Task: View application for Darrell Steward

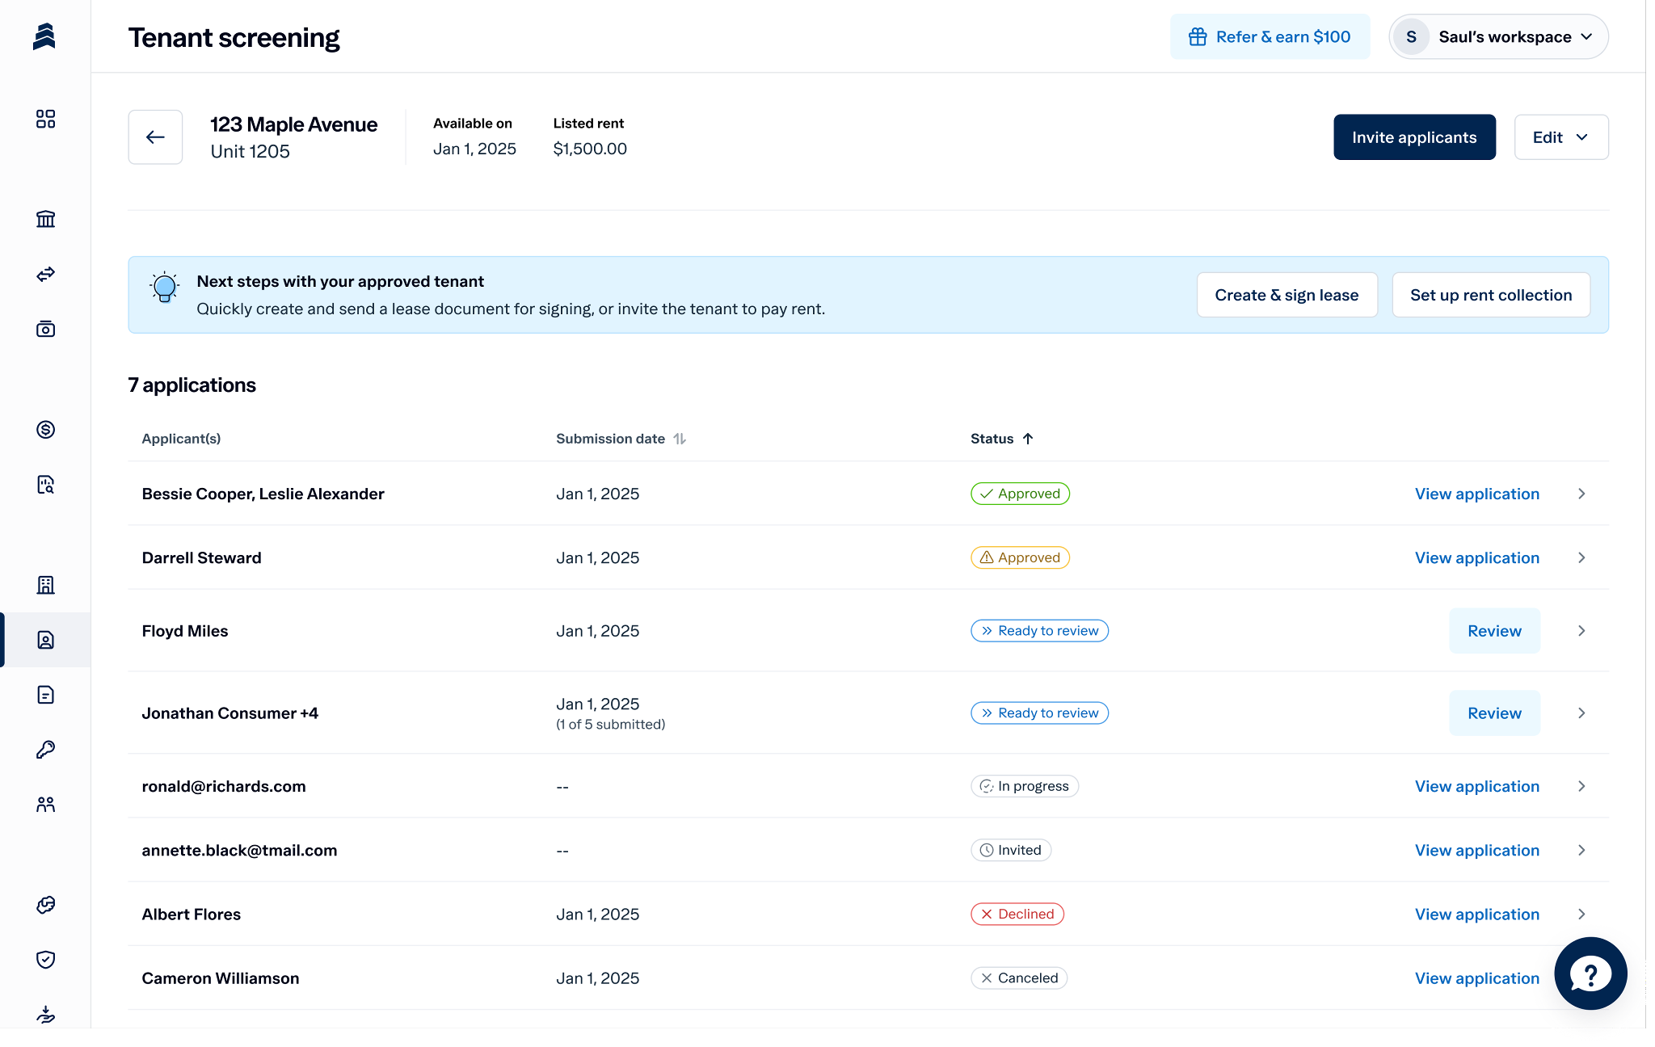Action: (x=1476, y=558)
